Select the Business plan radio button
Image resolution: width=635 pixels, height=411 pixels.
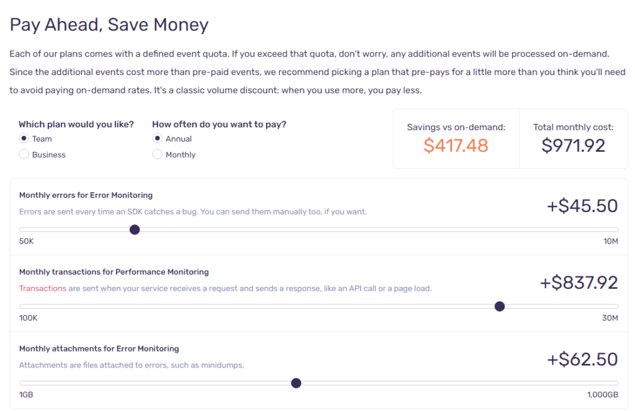(23, 154)
